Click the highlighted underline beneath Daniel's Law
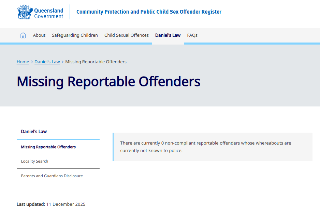 click(x=168, y=43)
